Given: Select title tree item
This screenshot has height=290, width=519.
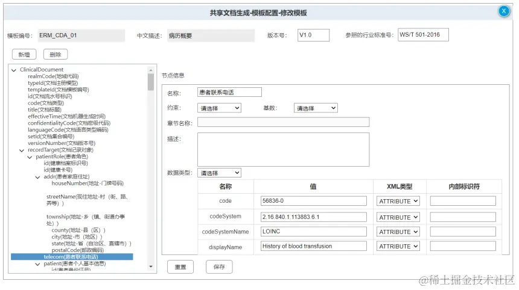Looking at the screenshot, I should (x=45, y=110).
